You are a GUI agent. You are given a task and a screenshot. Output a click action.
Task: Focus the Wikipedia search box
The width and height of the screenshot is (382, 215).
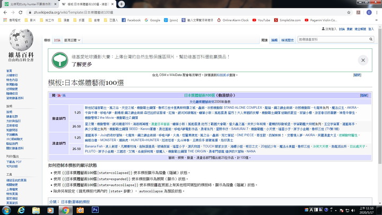pyautogui.click(x=333, y=39)
